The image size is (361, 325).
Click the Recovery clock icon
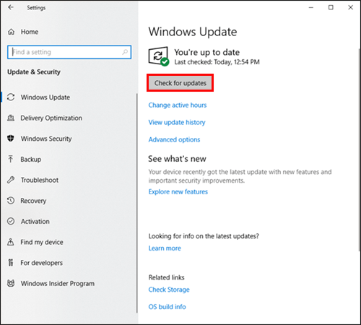pyautogui.click(x=11, y=201)
